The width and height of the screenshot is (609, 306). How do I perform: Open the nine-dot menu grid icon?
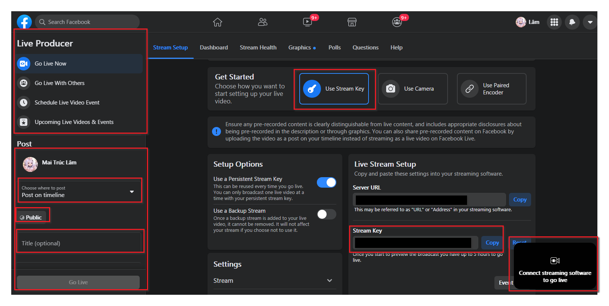click(x=554, y=22)
